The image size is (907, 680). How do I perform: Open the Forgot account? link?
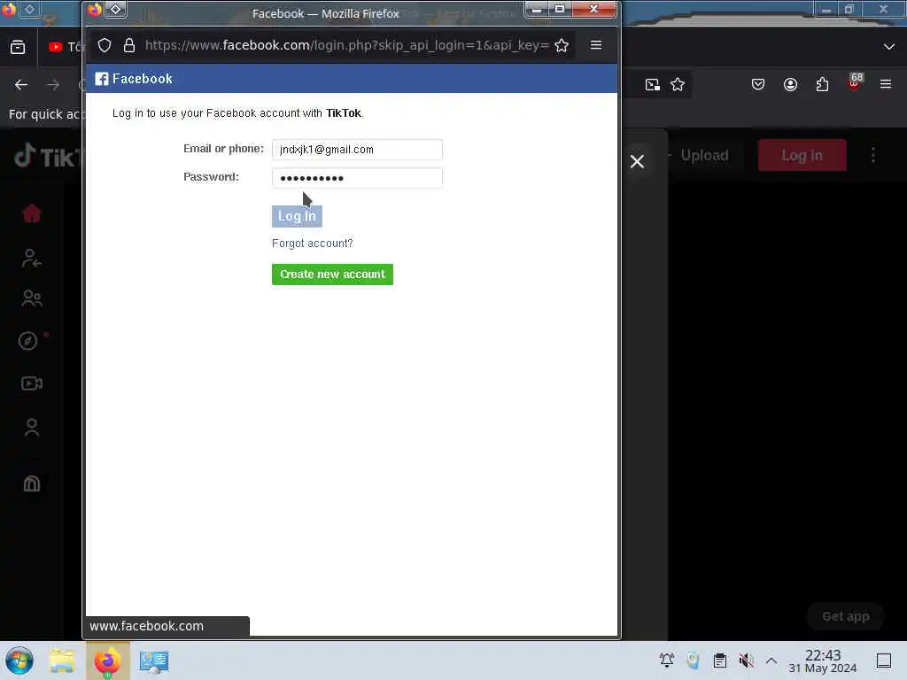(x=313, y=243)
